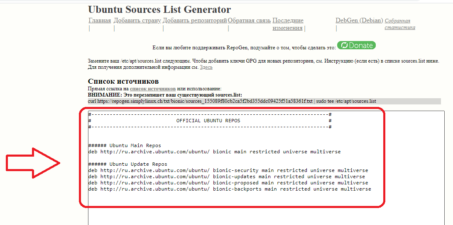Viewport: 453px width, 225px height.
Task: Click the green Donate button
Action: 357,45
